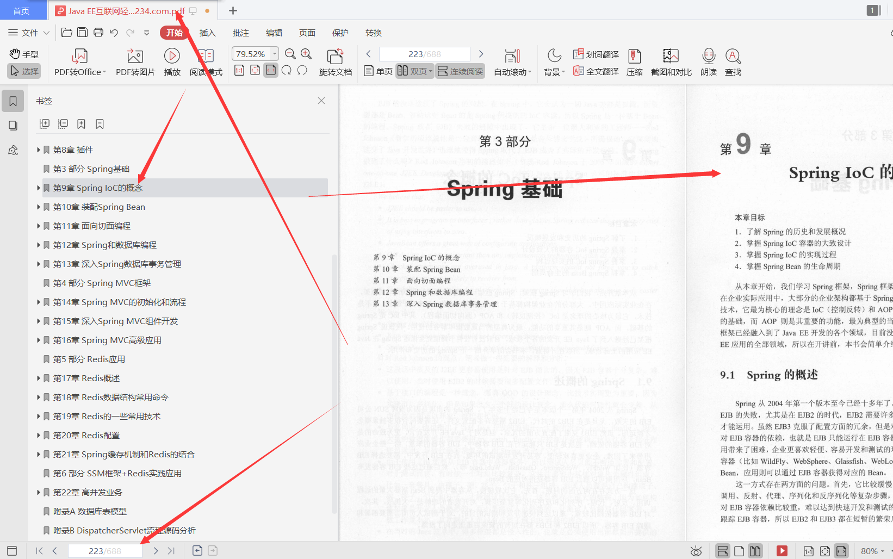This screenshot has width=893, height=559.
Task: Click undo arrow in quick toolbar
Action: click(114, 33)
